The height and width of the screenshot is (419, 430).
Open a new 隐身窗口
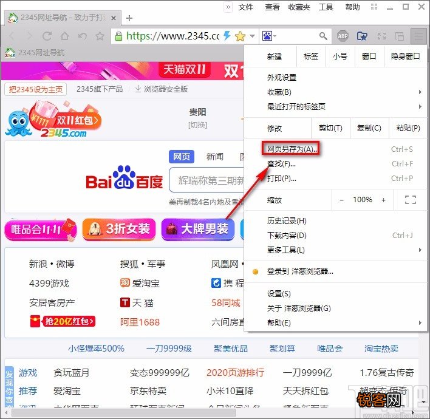tap(405, 56)
